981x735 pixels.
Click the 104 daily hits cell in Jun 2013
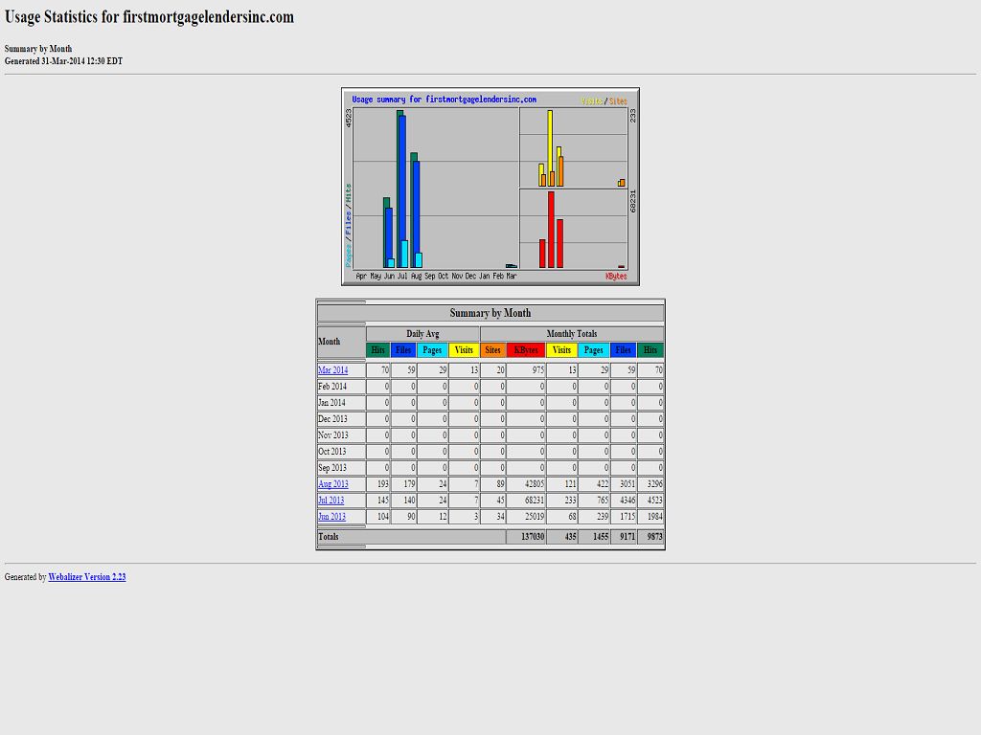pyautogui.click(x=377, y=516)
